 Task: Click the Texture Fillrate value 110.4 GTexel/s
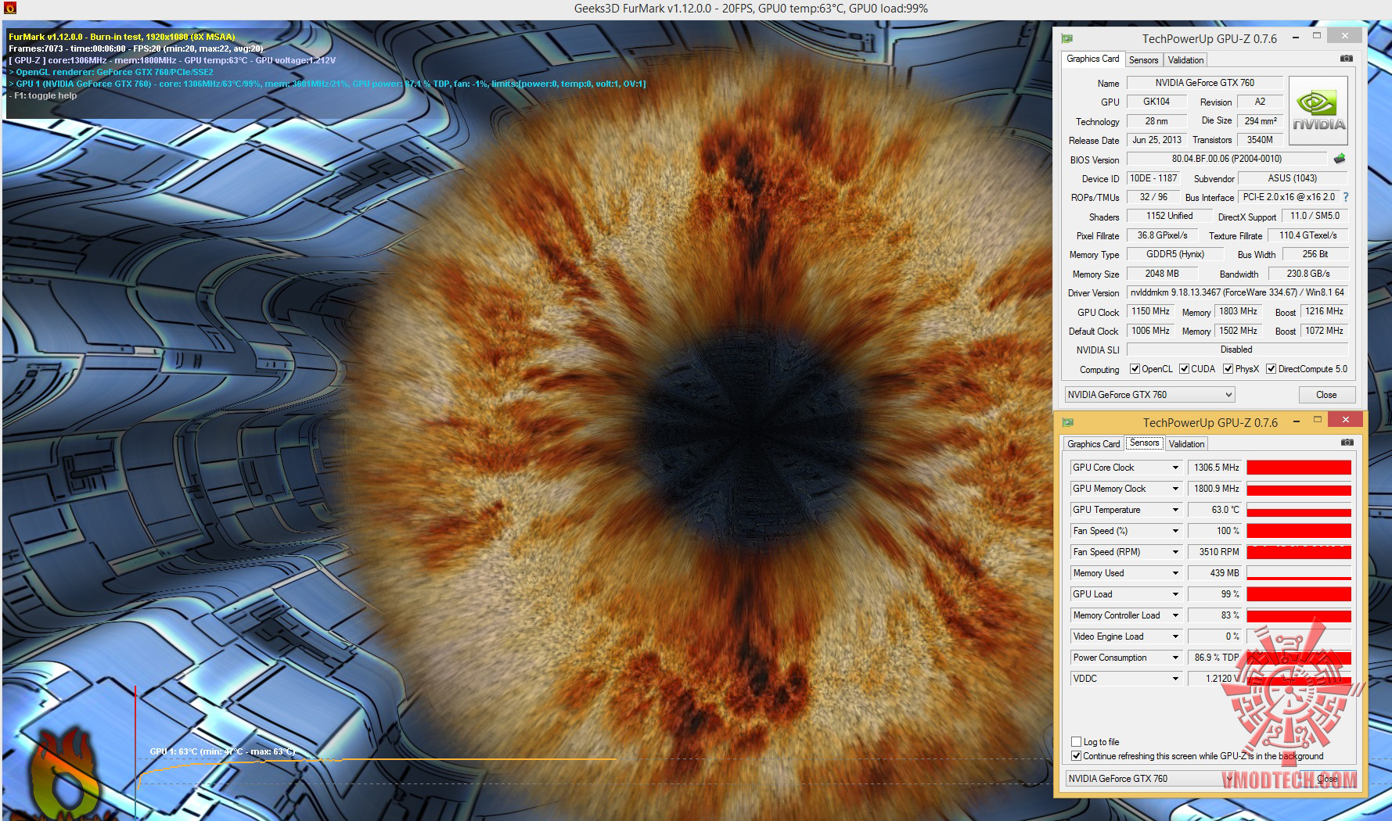pyautogui.click(x=1307, y=235)
